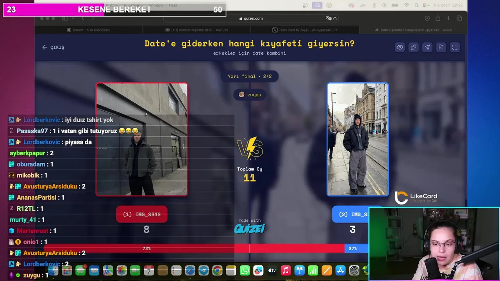Image resolution: width=500 pixels, height=281 pixels.
Task: Go back with the ÇIKIŞ button
Action: pyautogui.click(x=54, y=47)
